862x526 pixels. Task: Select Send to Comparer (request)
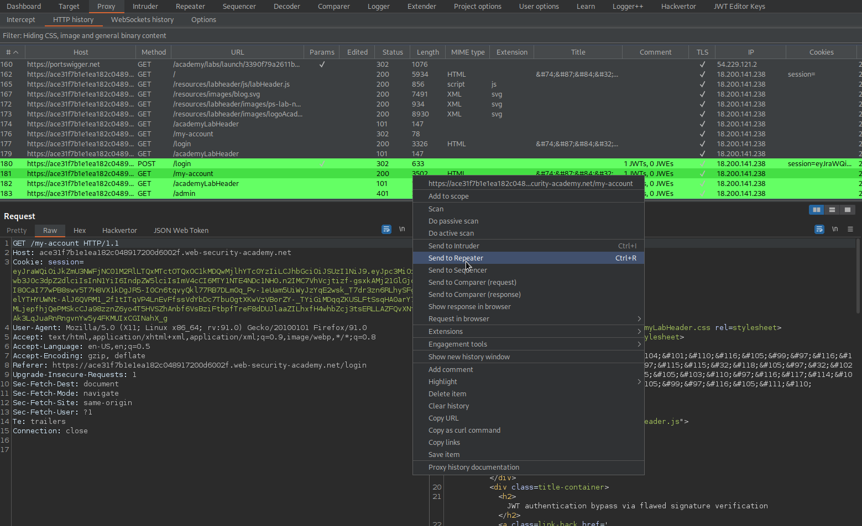click(528, 283)
